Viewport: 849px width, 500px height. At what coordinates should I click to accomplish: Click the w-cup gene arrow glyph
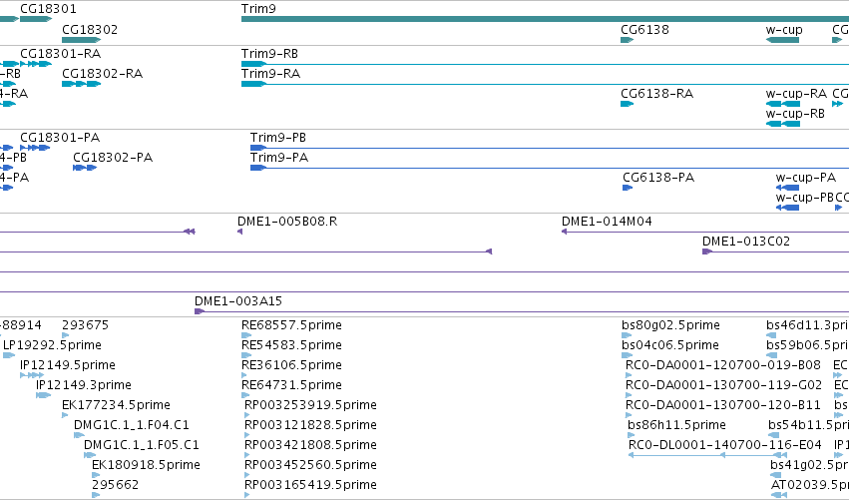pos(782,40)
